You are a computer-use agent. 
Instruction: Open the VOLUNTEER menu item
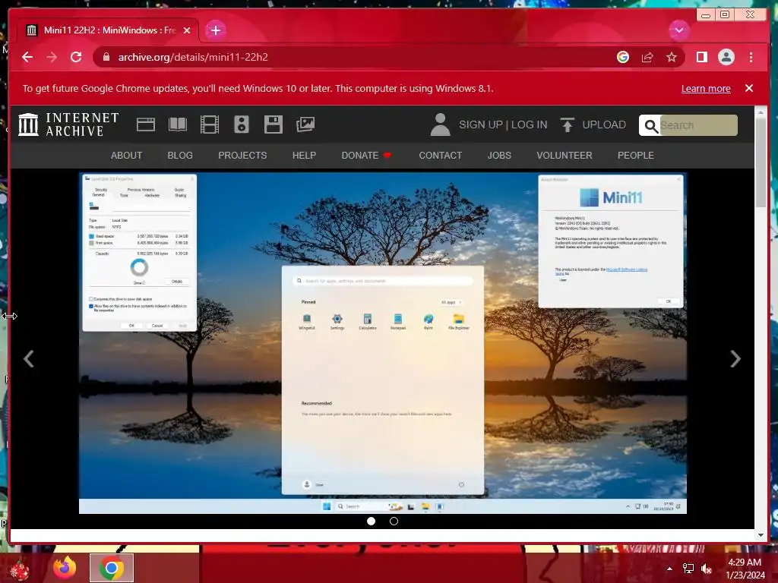click(x=565, y=156)
